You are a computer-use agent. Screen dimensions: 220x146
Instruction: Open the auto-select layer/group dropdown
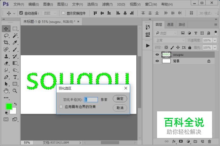coord(50,13)
